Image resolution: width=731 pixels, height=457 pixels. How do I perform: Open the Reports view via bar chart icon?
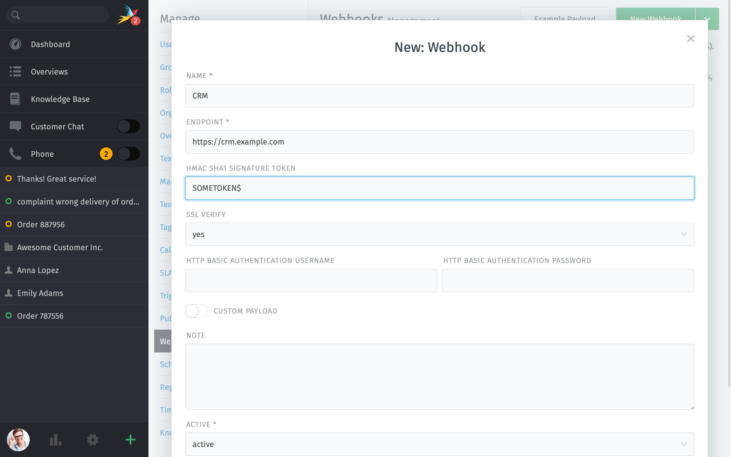(55, 440)
